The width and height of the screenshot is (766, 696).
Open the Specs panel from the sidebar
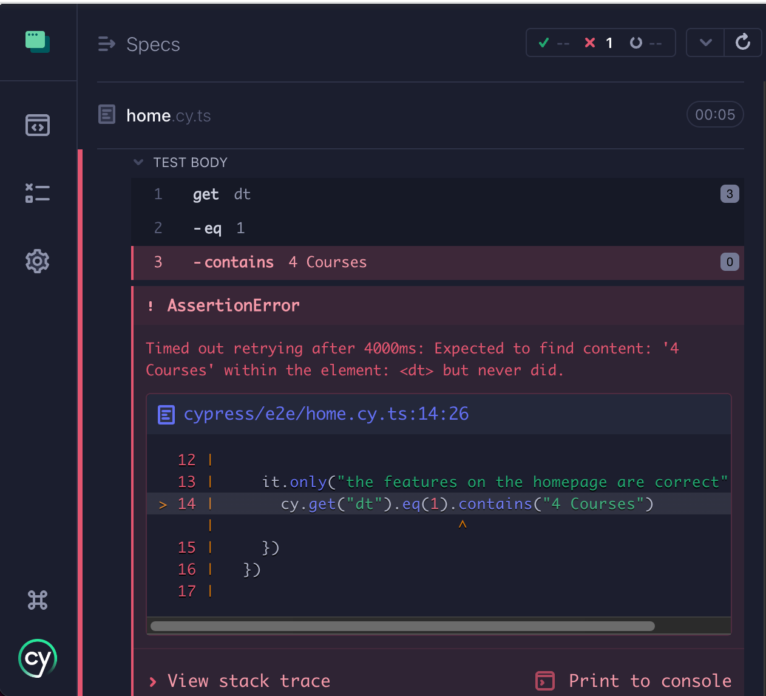[38, 125]
